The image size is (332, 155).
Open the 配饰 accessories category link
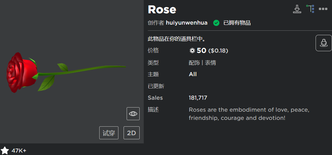[x=194, y=63]
